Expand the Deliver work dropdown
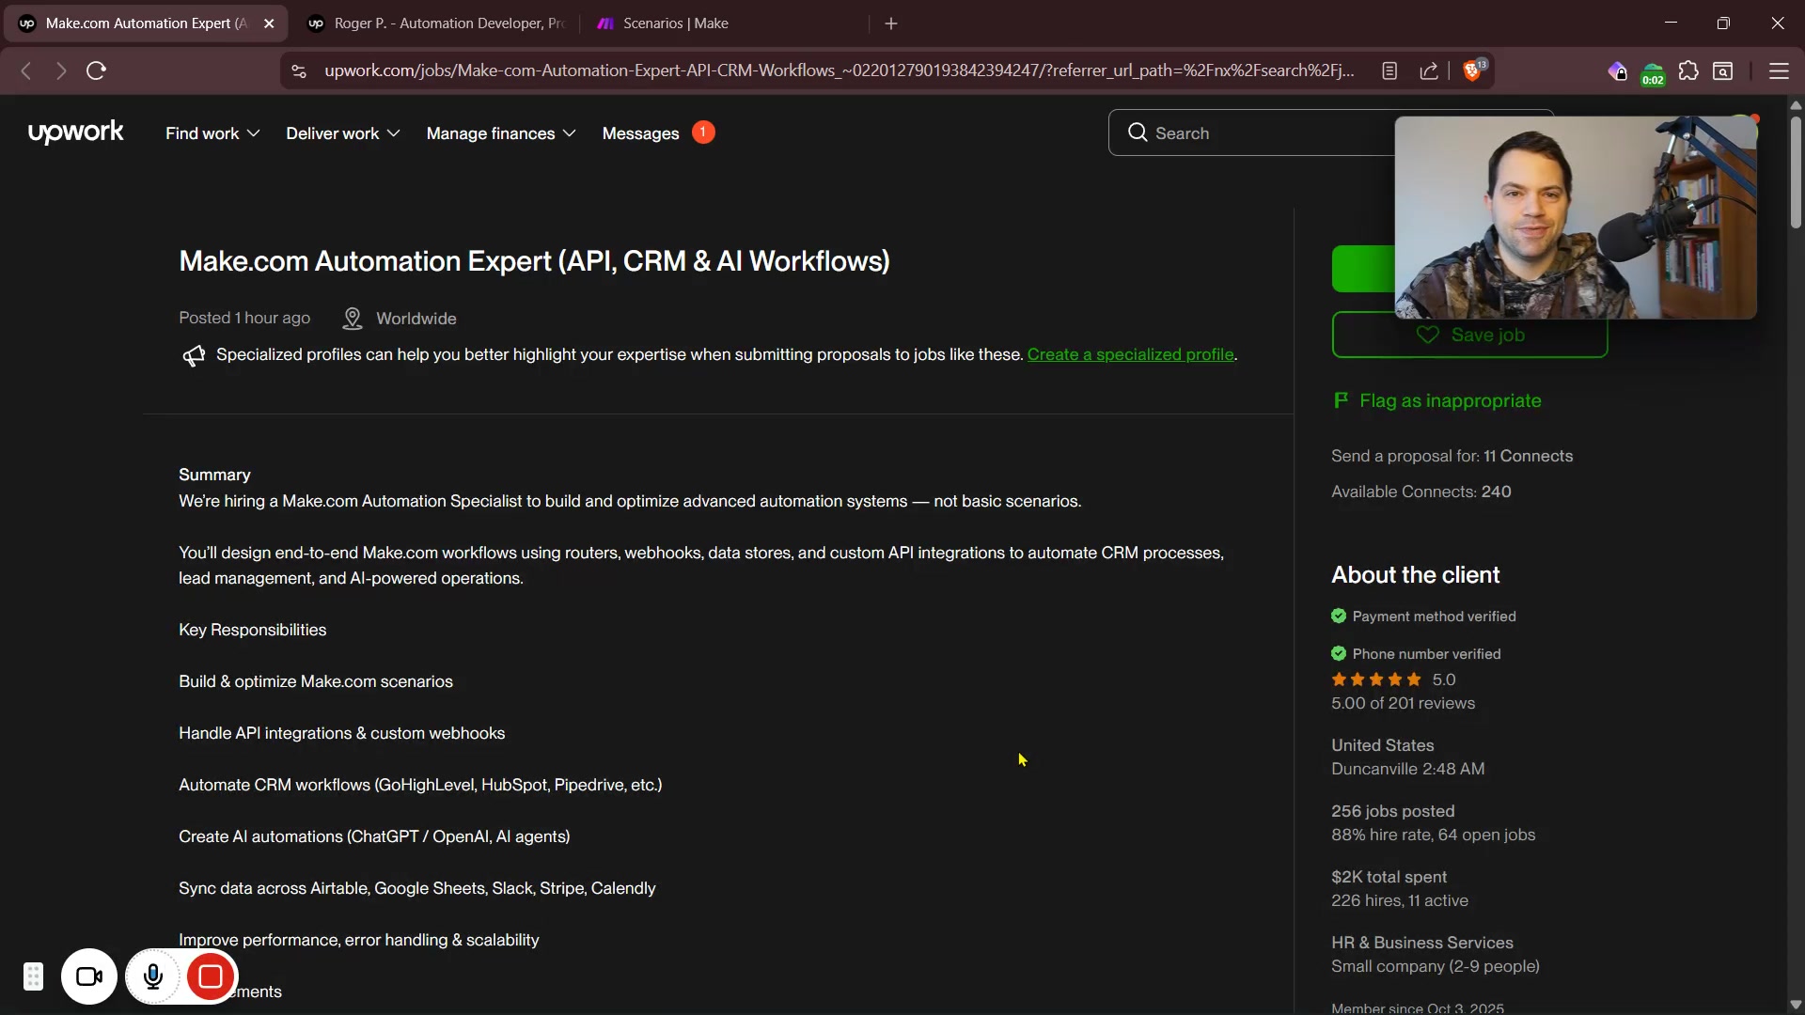This screenshot has height=1015, width=1805. click(342, 133)
